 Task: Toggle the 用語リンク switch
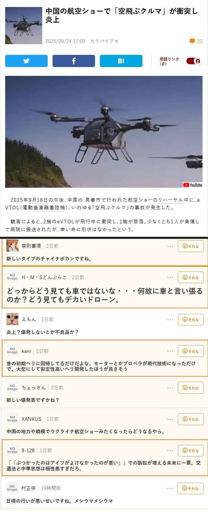(x=194, y=61)
